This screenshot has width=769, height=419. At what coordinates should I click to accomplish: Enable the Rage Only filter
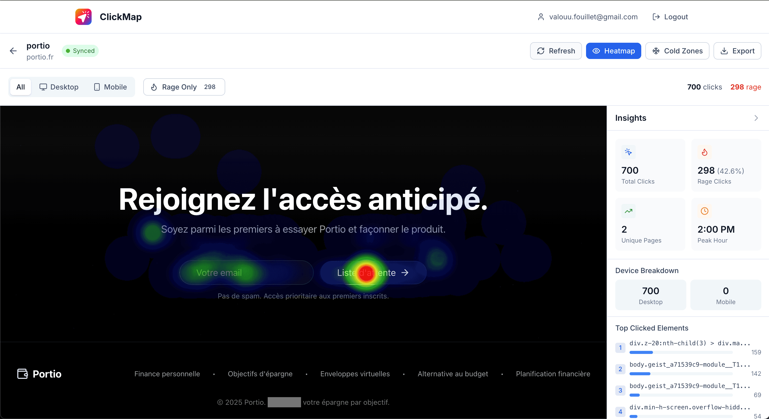pos(184,87)
